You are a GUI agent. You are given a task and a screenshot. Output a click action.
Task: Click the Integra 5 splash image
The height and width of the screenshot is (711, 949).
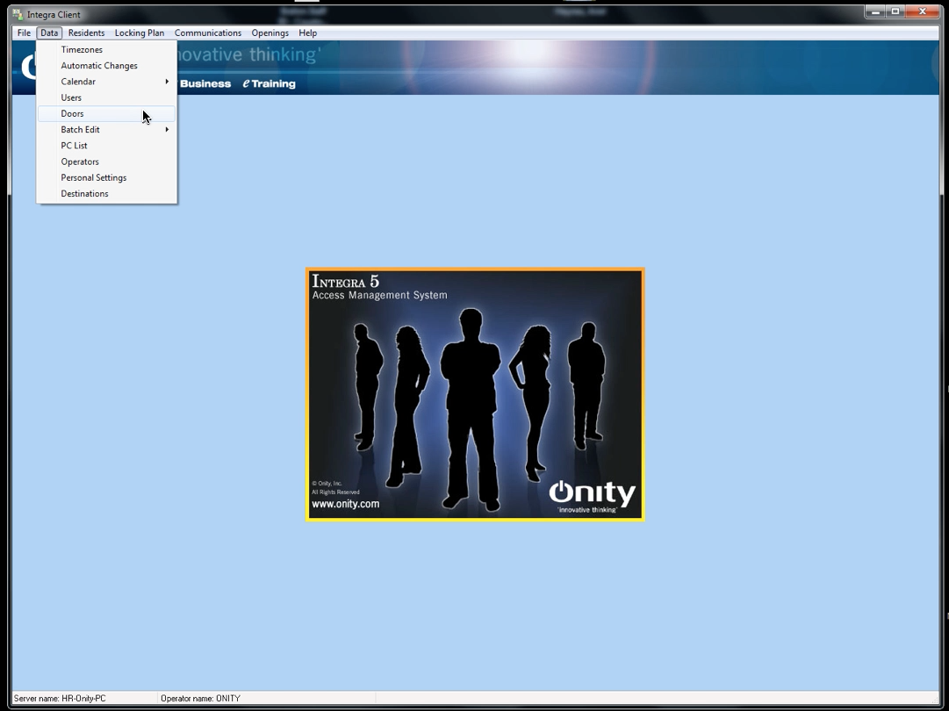pos(475,394)
